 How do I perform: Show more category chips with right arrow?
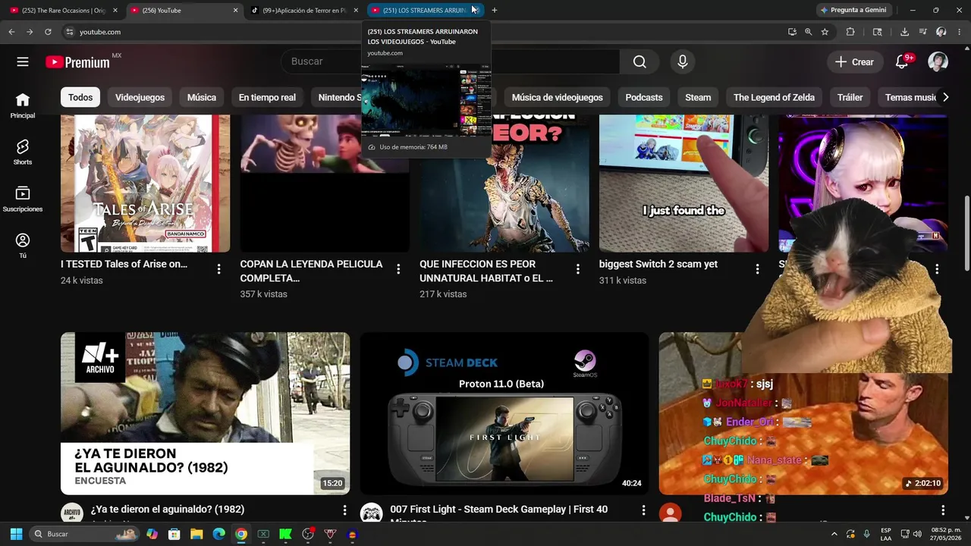[945, 97]
